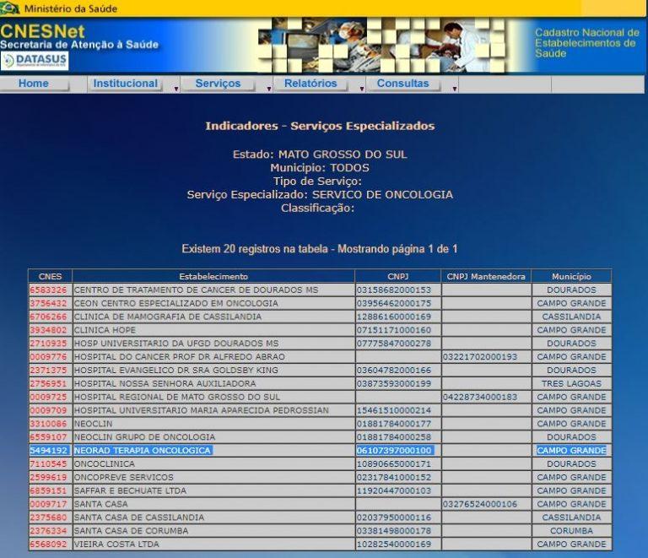This screenshot has width=648, height=558.
Task: Select the NEORAD TERAPIA ONCOLOGICA establishment cell
Action: pyautogui.click(x=143, y=451)
